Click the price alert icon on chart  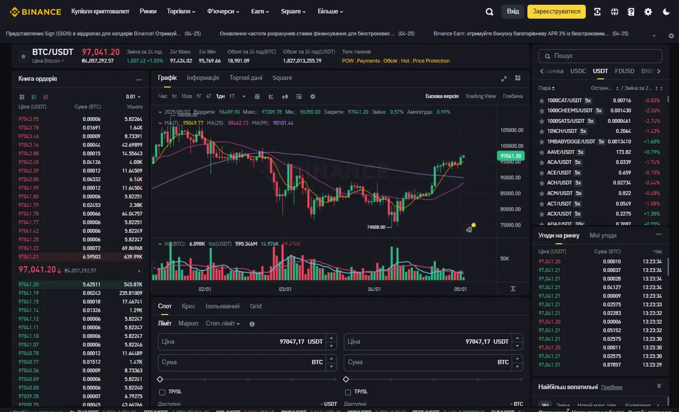pyautogui.click(x=470, y=228)
